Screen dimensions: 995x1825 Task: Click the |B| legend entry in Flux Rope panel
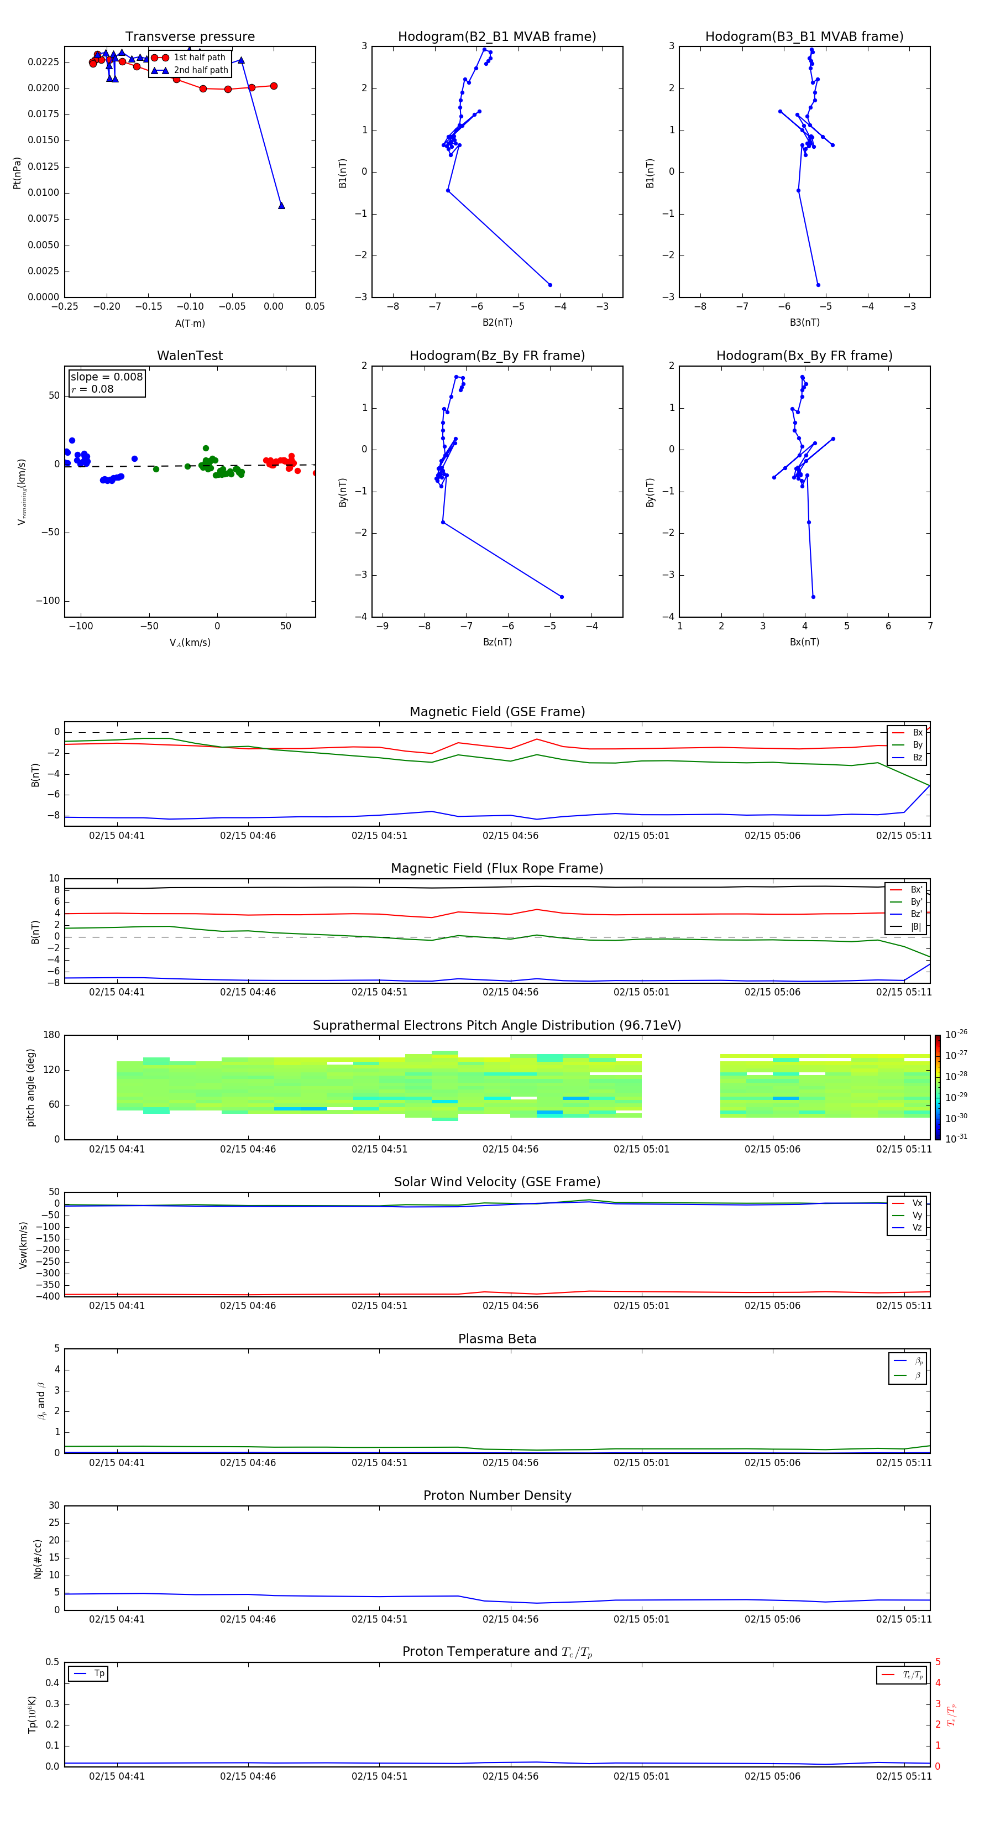906,927
